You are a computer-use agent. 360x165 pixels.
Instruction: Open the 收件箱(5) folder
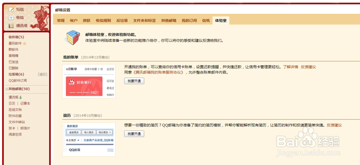point(16,37)
